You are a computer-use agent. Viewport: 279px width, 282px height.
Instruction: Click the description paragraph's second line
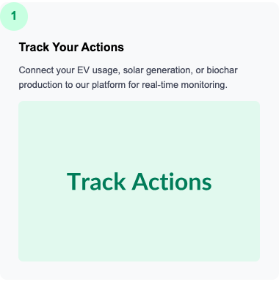123,85
